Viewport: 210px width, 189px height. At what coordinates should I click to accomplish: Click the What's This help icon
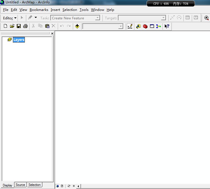167,26
